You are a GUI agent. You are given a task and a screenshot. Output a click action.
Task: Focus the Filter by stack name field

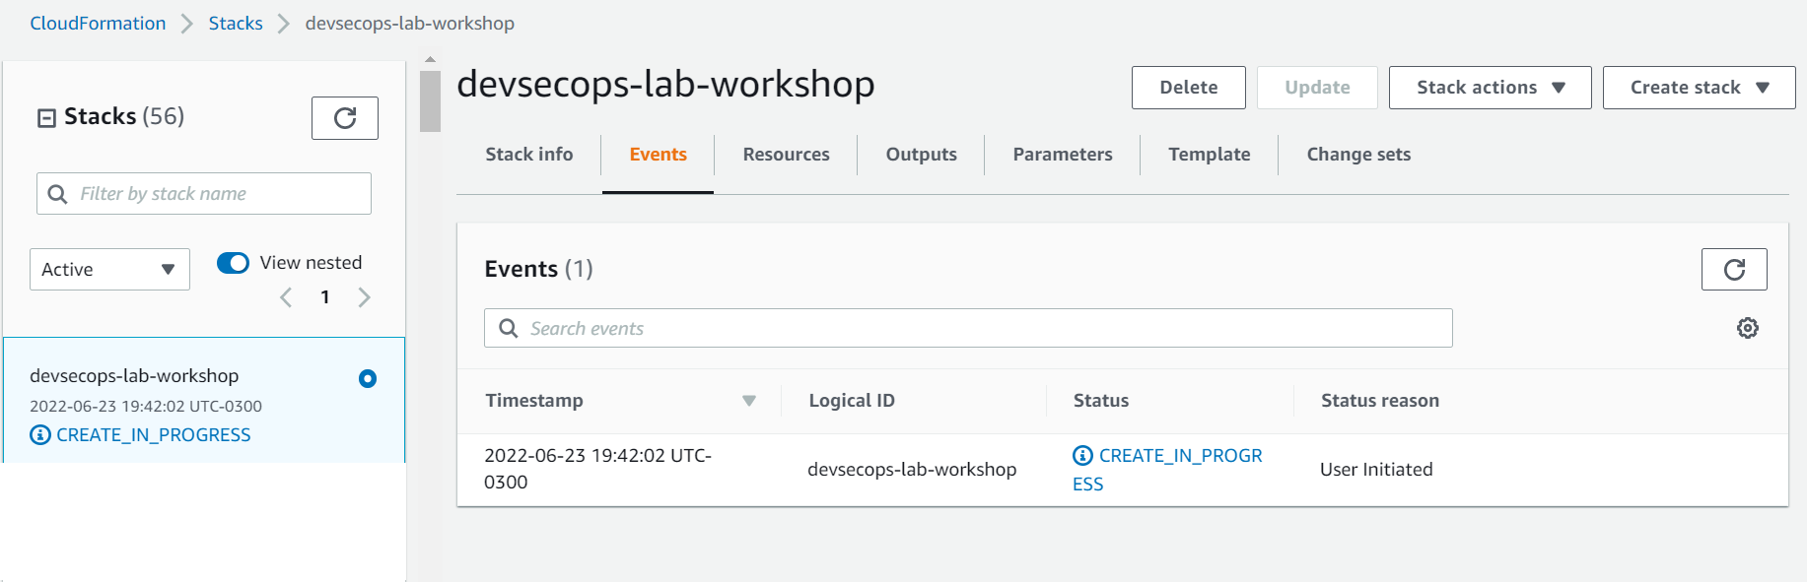point(204,194)
